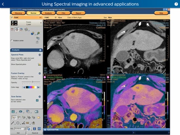Click the swivel/rotate head icon
The image size is (180, 135).
26,30
